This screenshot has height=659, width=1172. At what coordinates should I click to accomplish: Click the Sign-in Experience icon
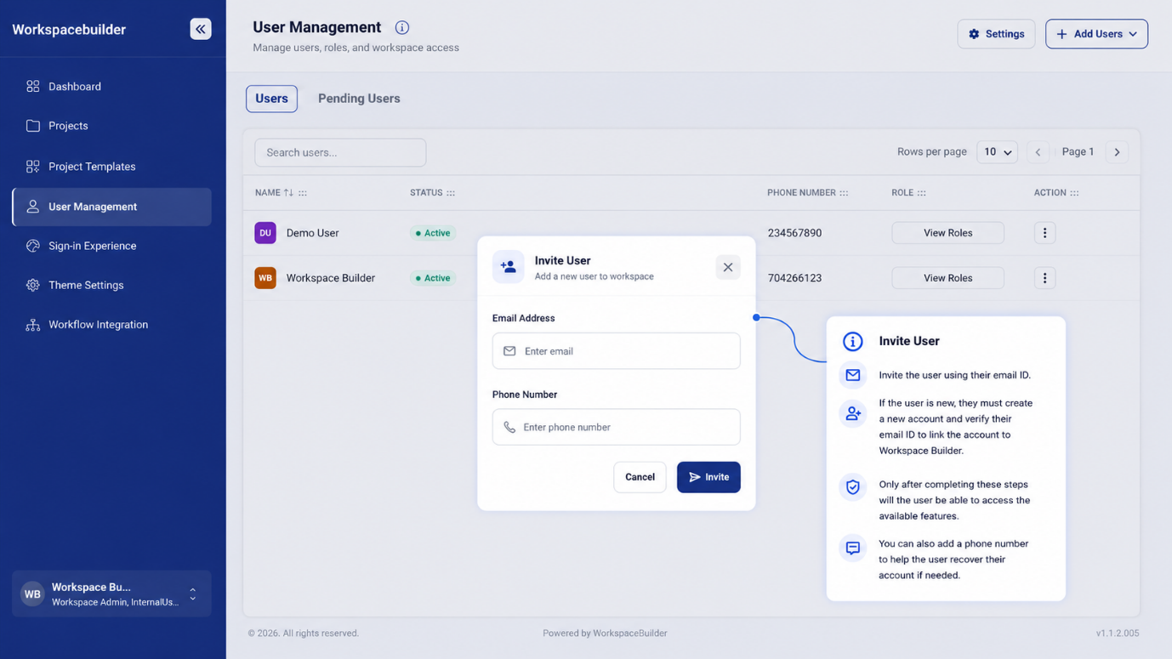tap(33, 246)
